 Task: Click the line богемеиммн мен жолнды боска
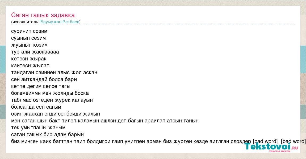point(50,93)
